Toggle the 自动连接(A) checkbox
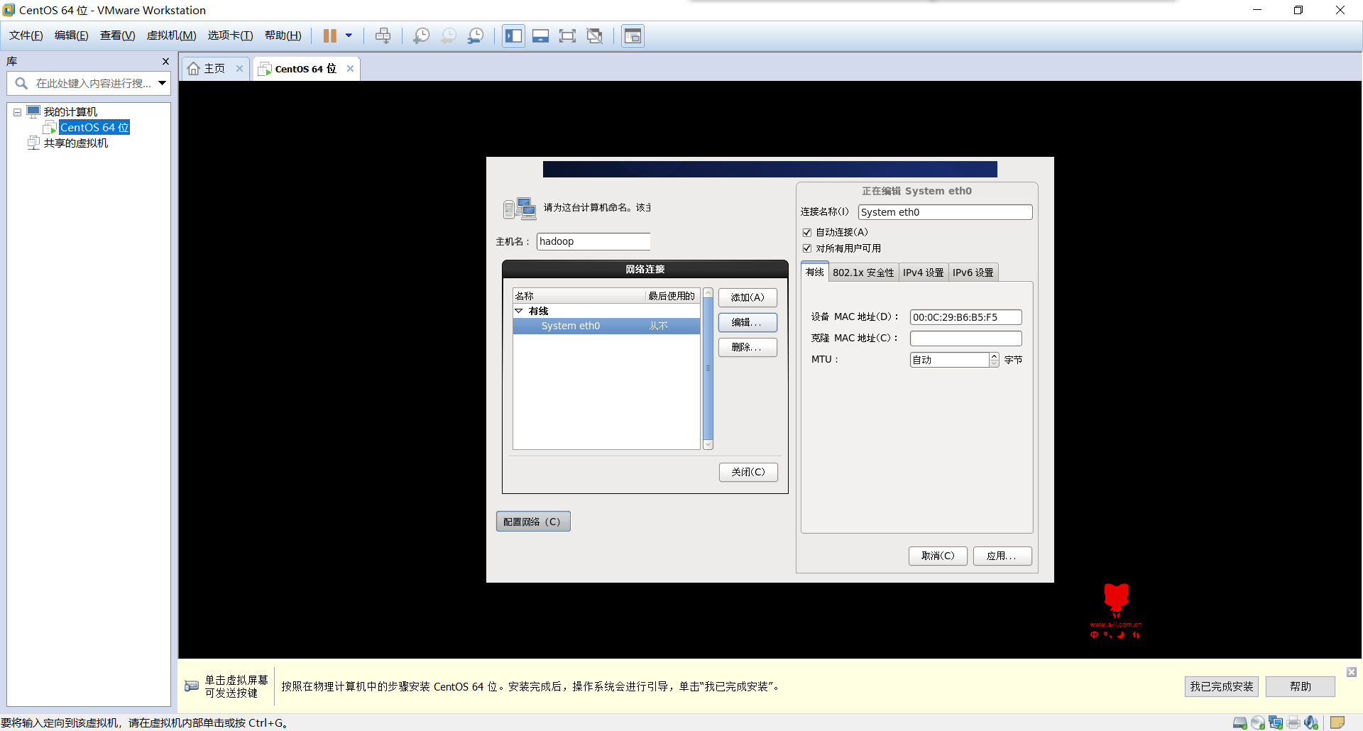The height and width of the screenshot is (731, 1363). tap(807, 232)
